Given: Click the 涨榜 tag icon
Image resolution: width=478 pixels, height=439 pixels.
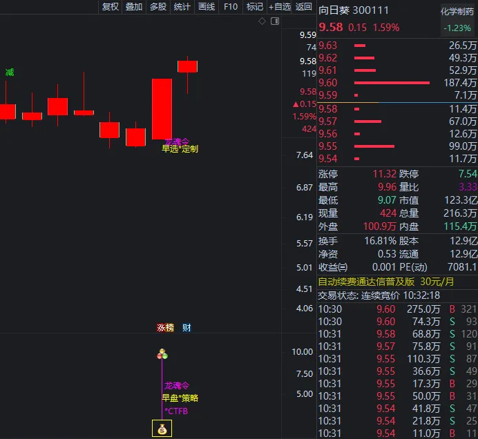Looking at the screenshot, I should pos(165,328).
